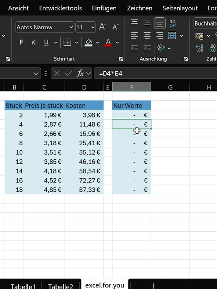Switch to Tabelle1 sheet
This screenshot has width=217, height=289.
click(x=23, y=286)
